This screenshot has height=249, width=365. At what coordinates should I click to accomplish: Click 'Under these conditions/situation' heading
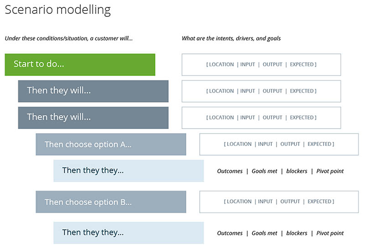tap(69, 38)
